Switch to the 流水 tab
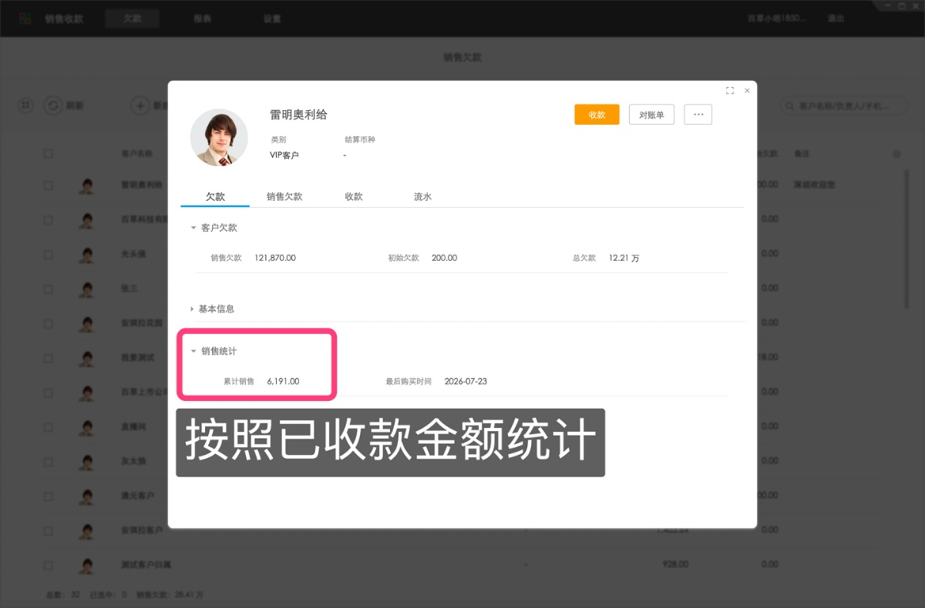Viewport: 925px width, 608px height. tap(422, 197)
